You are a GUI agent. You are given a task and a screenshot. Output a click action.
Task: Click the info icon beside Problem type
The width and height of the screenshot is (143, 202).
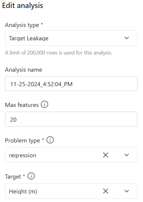(x=50, y=140)
